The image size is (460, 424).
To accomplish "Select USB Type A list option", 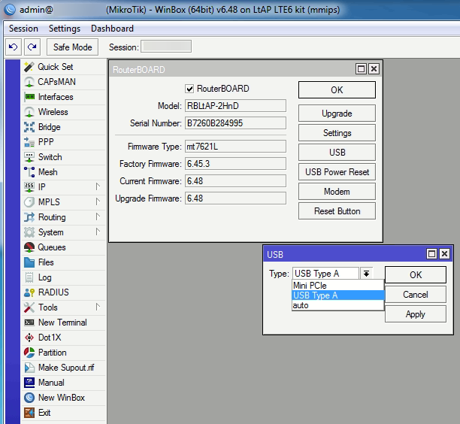I will [337, 295].
